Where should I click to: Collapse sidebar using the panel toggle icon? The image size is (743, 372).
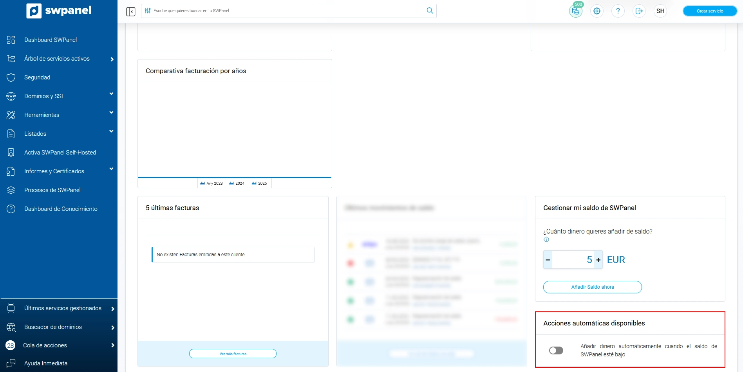131,11
